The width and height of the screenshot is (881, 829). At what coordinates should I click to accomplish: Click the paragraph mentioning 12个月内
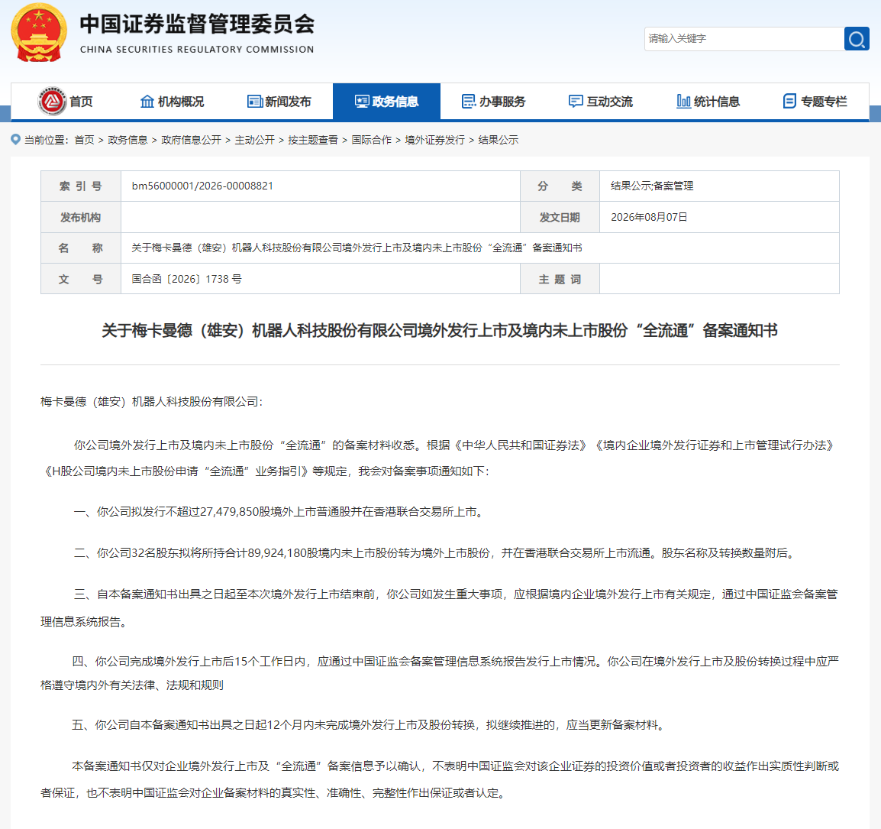pyautogui.click(x=370, y=725)
